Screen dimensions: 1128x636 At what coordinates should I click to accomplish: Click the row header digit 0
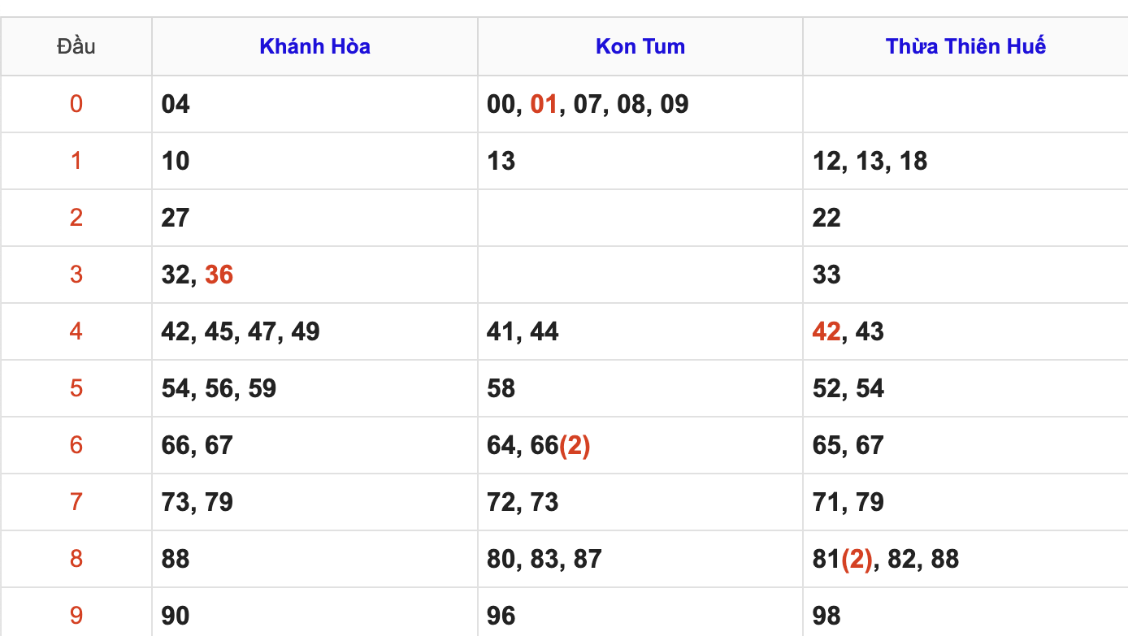pos(76,104)
